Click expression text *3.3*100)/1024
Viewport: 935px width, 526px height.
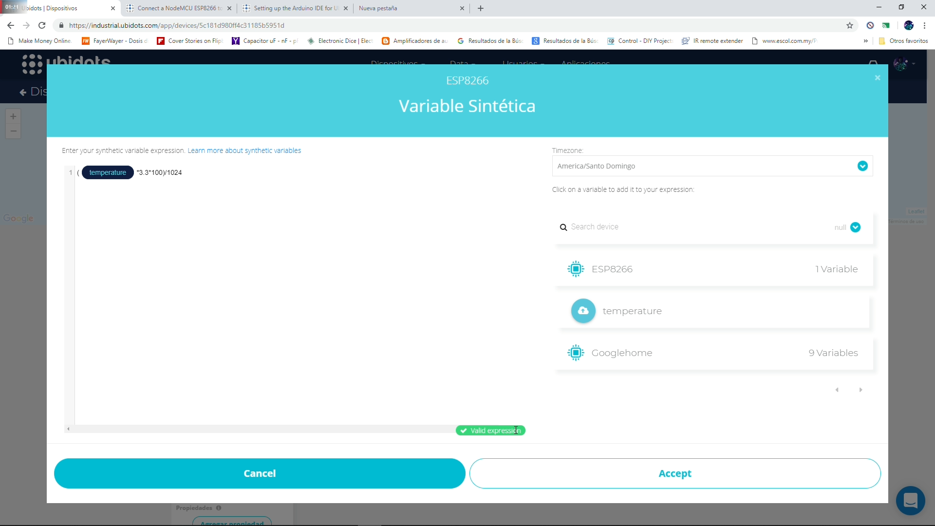coord(159,172)
